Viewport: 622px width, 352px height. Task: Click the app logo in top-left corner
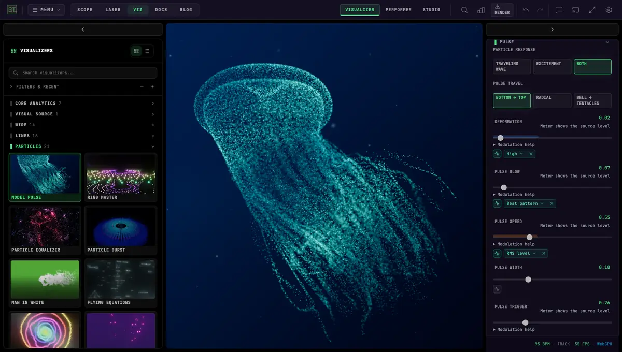pos(12,10)
